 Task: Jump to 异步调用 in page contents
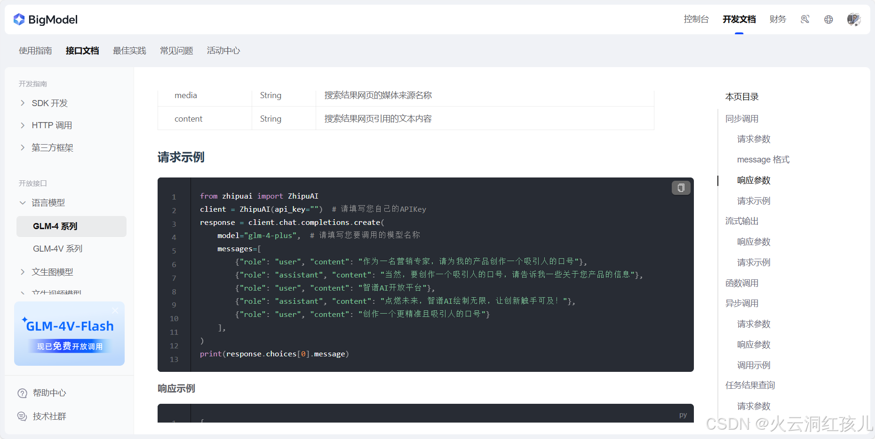point(742,303)
